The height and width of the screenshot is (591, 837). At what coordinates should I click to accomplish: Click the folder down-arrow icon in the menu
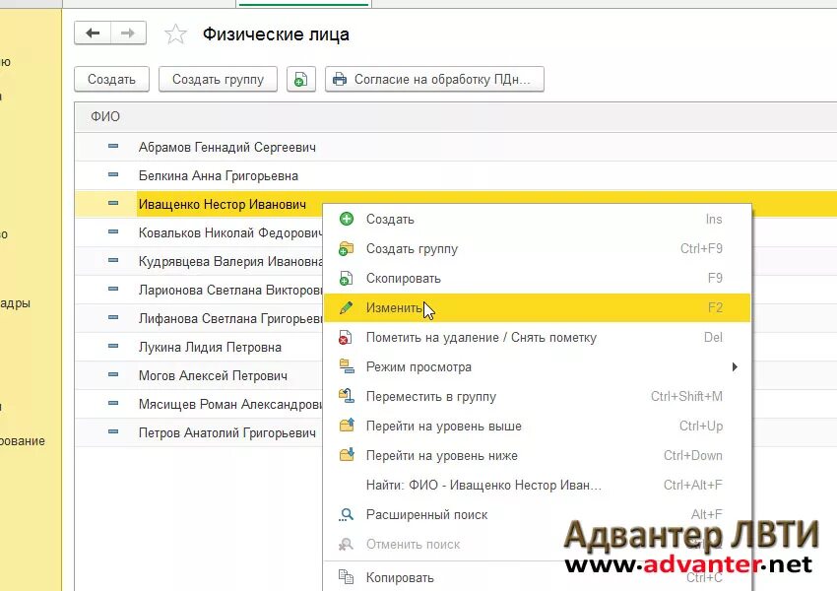click(x=347, y=455)
